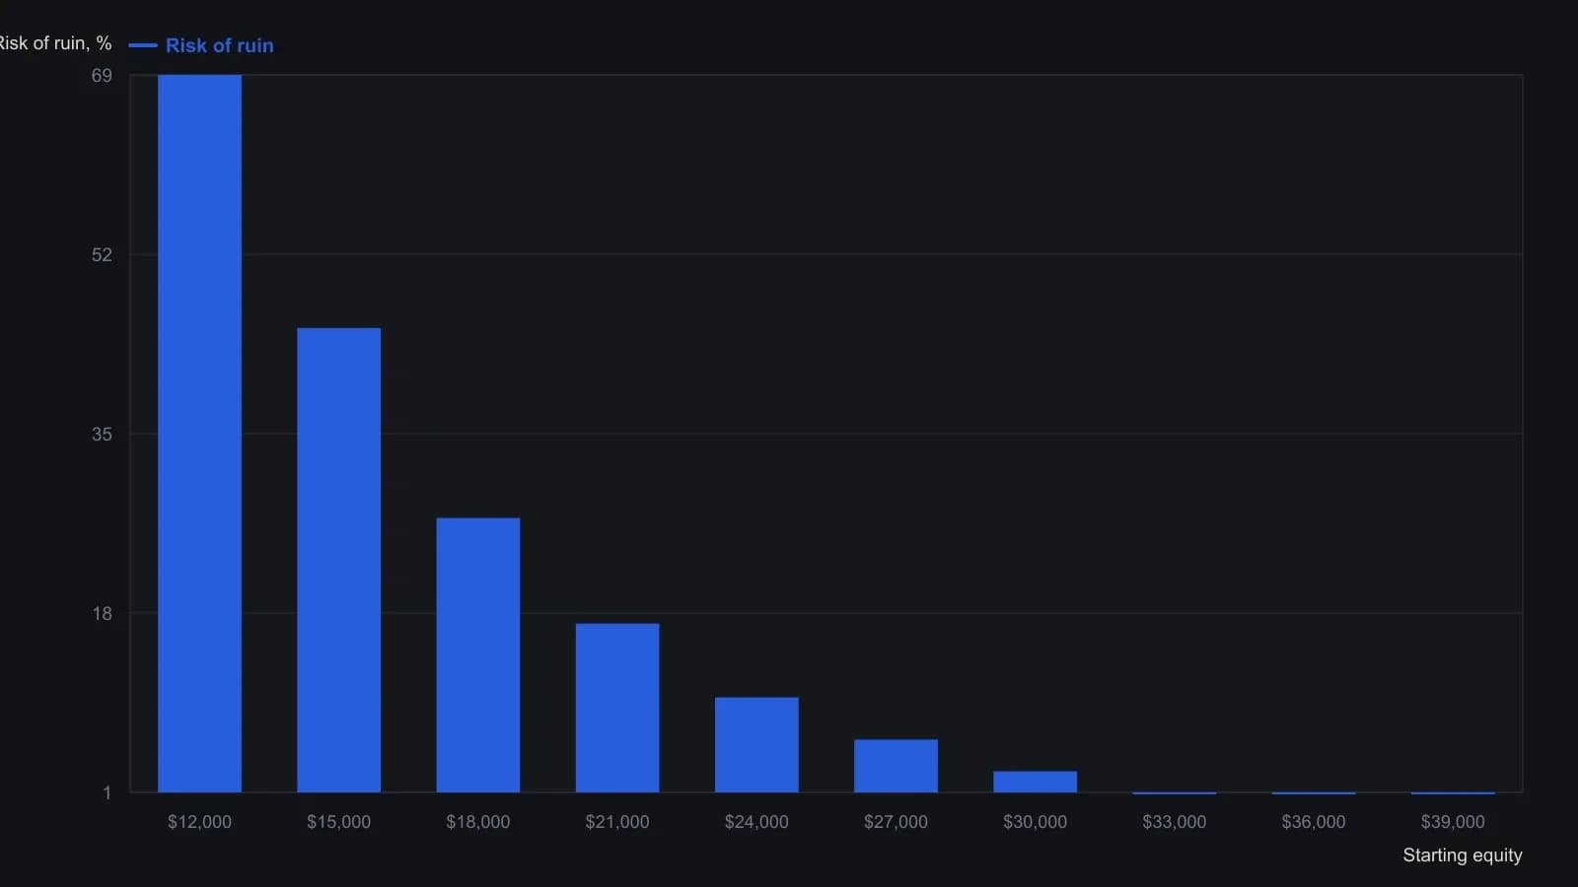Pick the $18,000 bar in the chart
1578x887 pixels.
tap(478, 655)
